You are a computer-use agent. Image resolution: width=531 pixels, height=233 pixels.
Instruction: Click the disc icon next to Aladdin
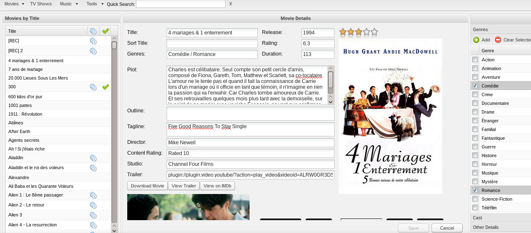(x=93, y=158)
